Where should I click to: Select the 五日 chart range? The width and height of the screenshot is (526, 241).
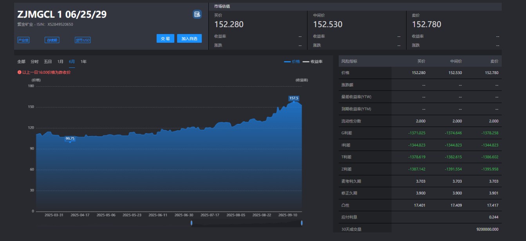pos(48,62)
